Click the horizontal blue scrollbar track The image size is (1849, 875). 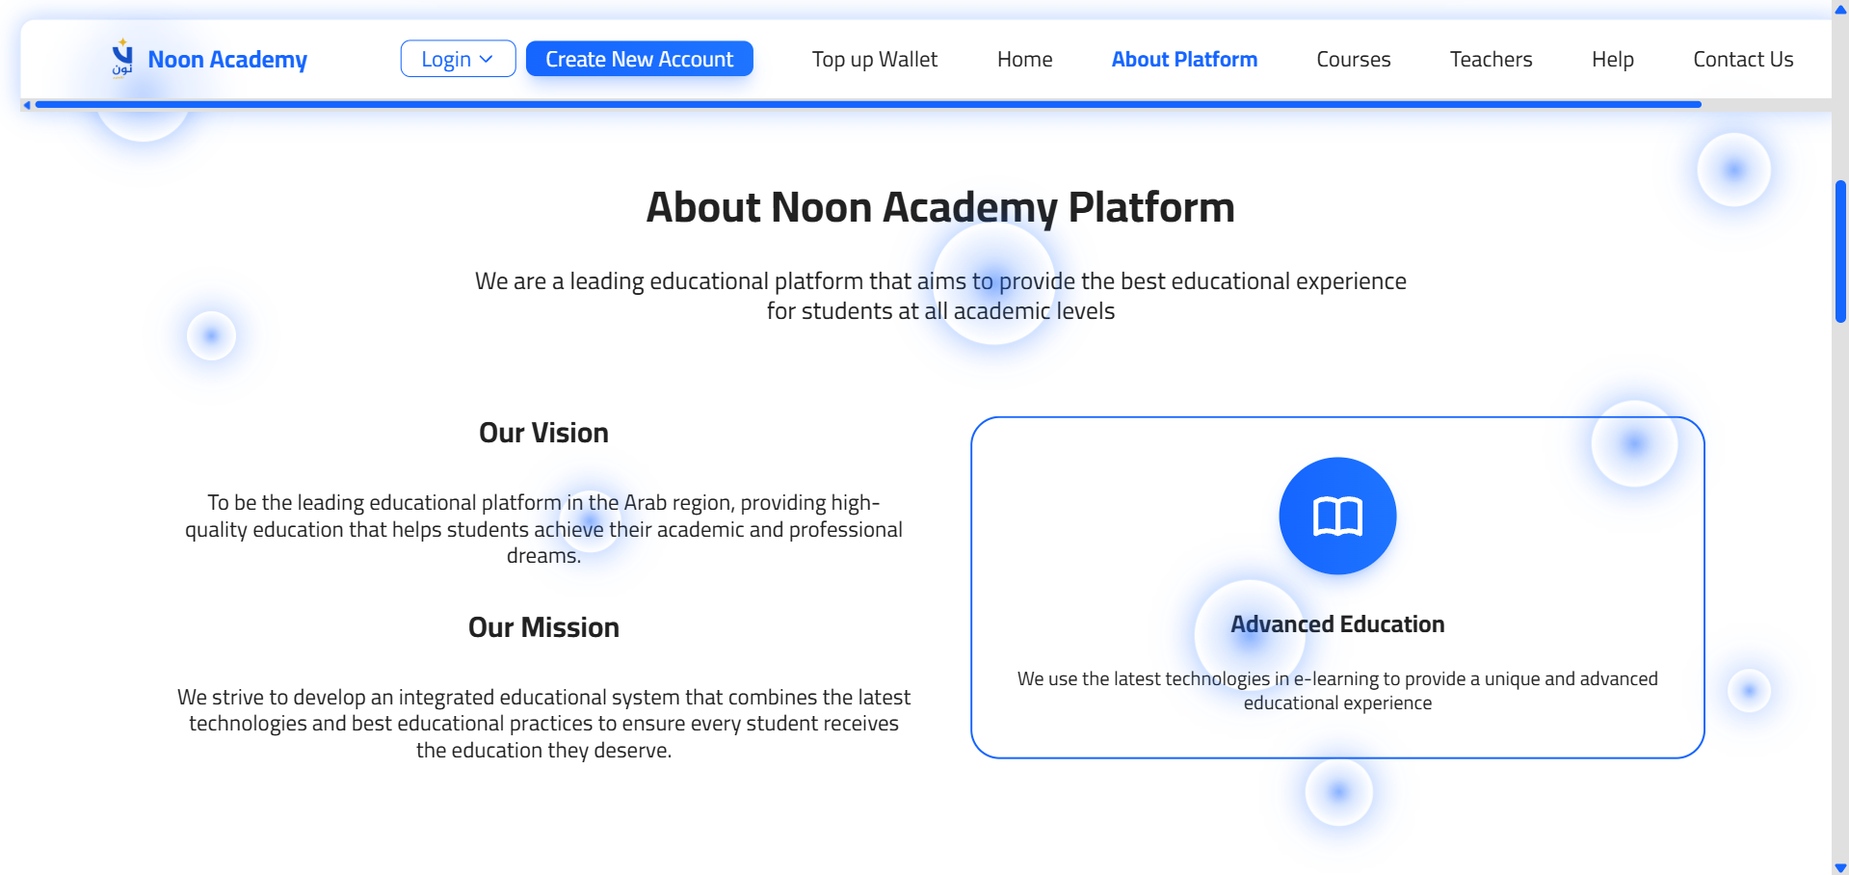(x=867, y=104)
